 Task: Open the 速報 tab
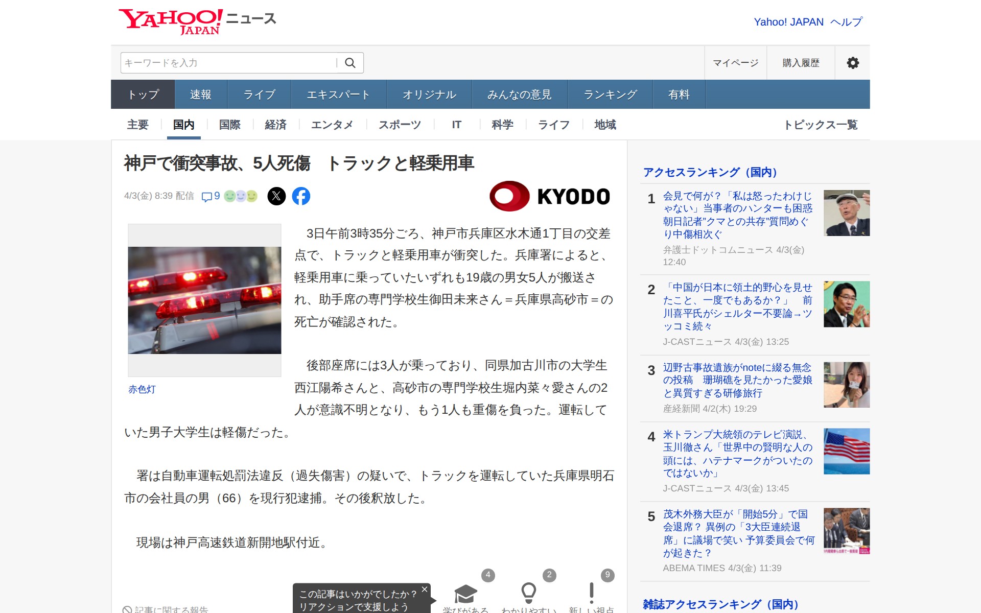(x=200, y=95)
